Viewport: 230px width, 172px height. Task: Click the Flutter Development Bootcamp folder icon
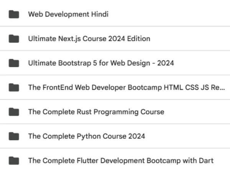[x=14, y=161]
